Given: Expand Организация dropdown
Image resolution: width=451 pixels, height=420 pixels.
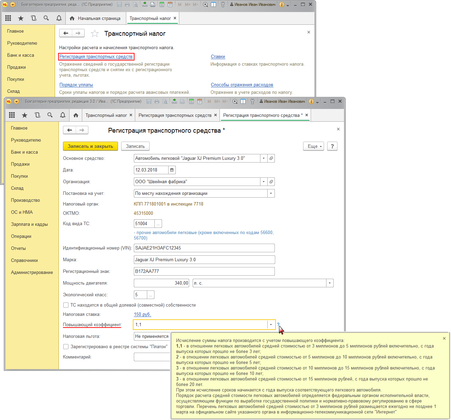Looking at the screenshot, I should 264,181.
